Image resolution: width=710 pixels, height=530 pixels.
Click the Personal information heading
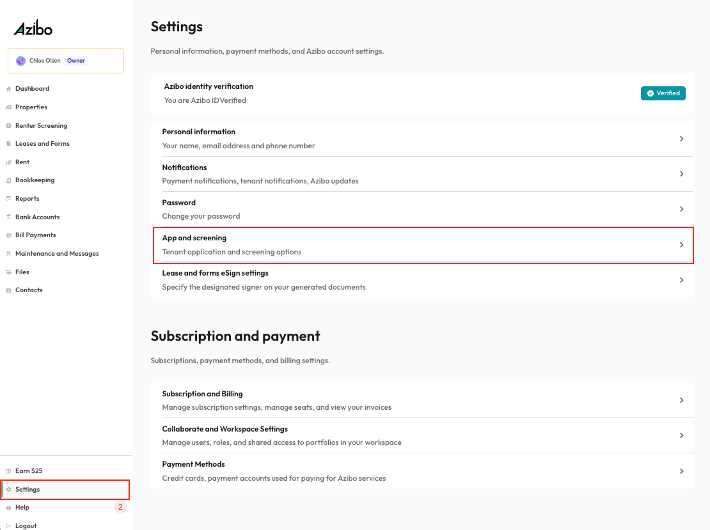point(199,132)
